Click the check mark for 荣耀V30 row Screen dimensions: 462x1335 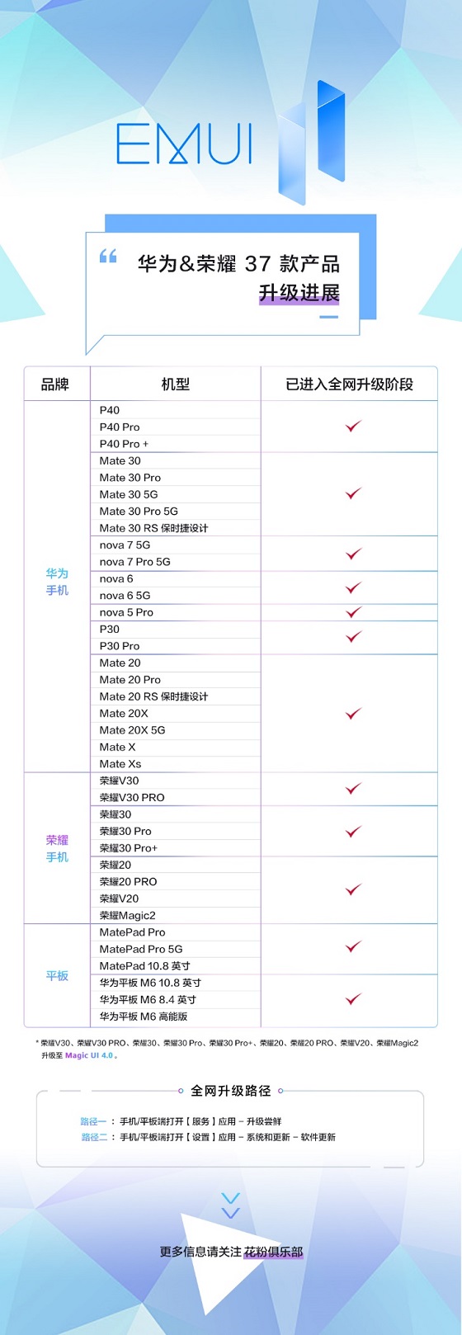(x=353, y=789)
